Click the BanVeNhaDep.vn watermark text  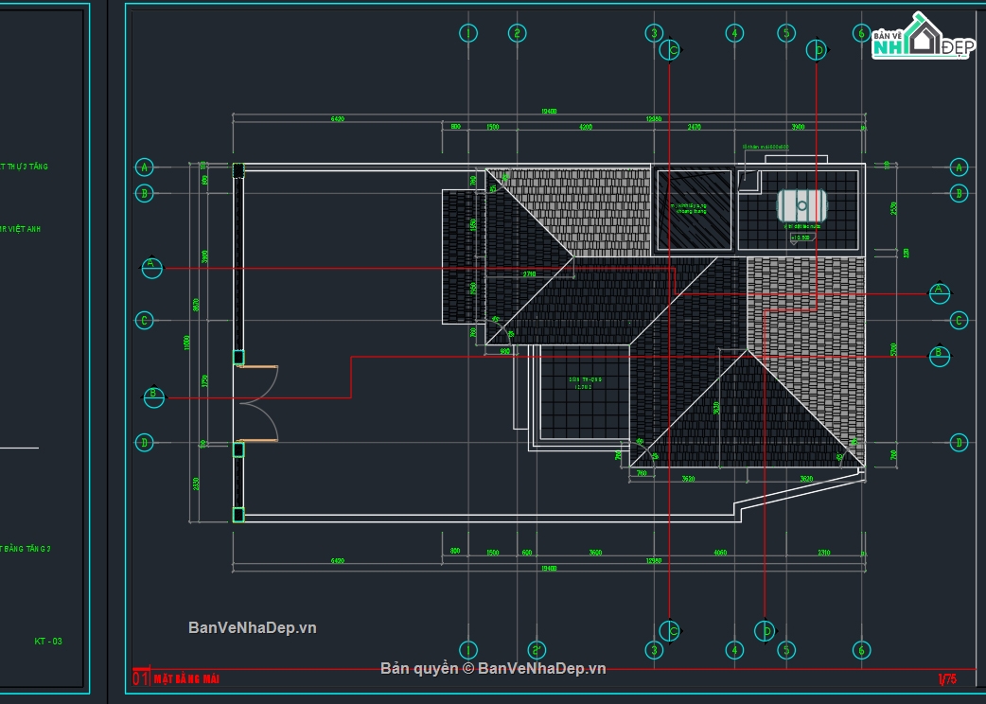point(251,625)
